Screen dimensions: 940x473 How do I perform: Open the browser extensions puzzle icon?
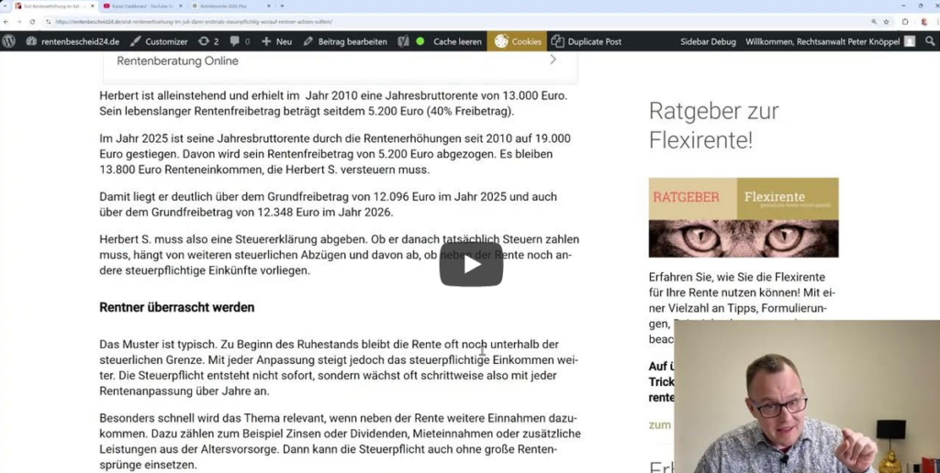click(905, 21)
